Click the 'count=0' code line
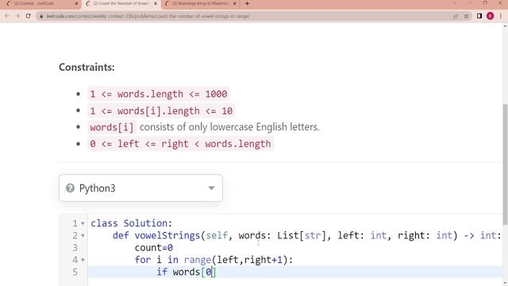 [153, 248]
